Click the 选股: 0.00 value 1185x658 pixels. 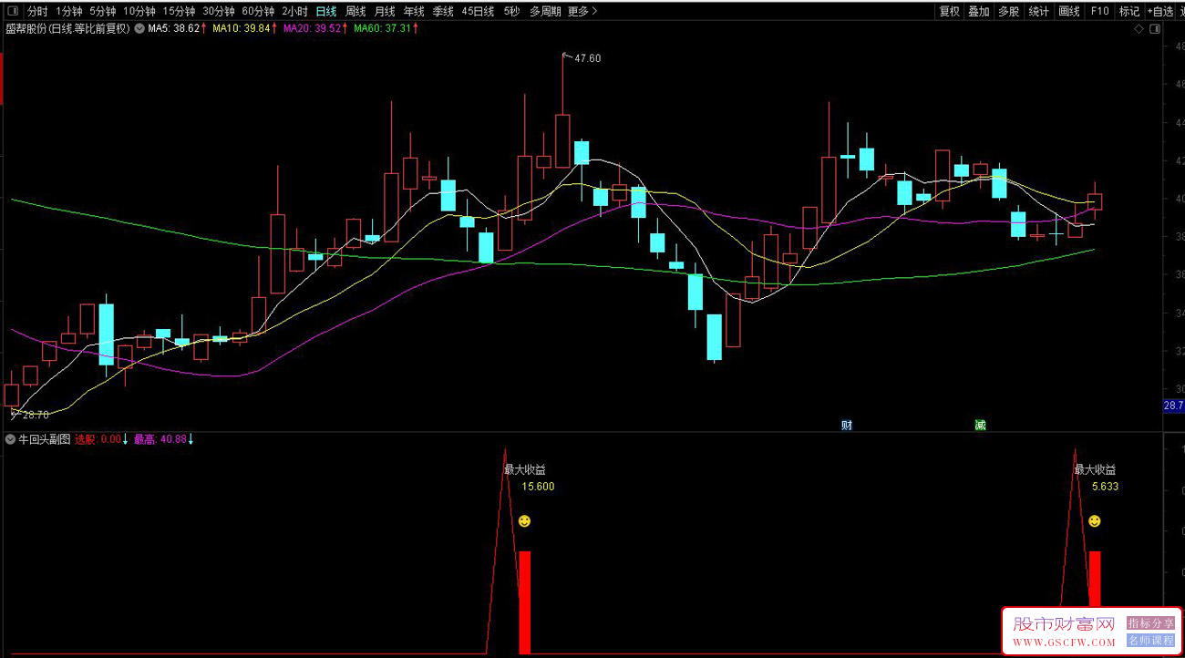(x=98, y=439)
